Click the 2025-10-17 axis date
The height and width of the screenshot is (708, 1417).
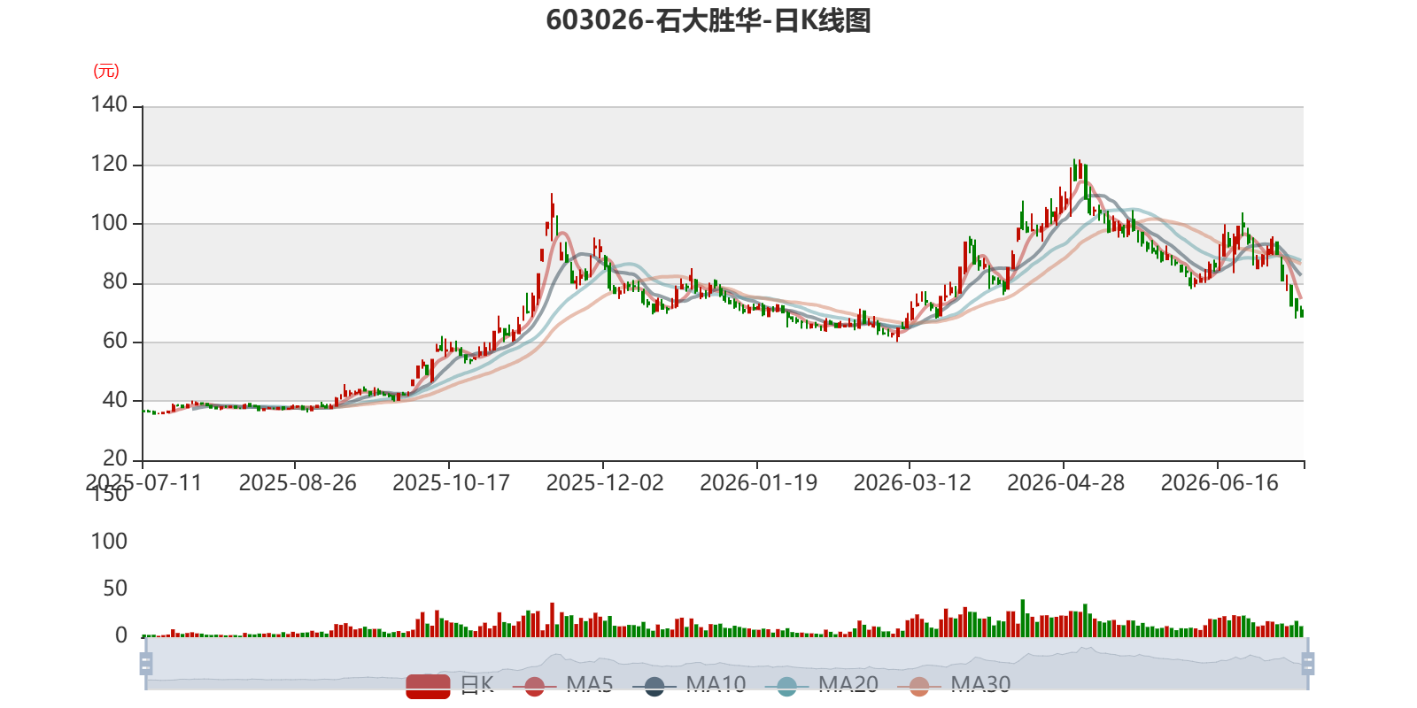click(x=451, y=483)
